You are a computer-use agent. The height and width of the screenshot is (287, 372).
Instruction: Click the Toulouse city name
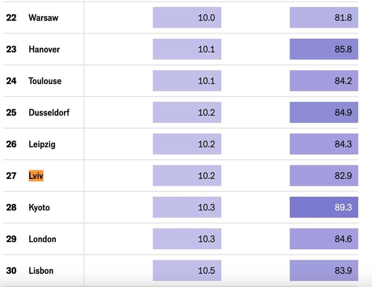coord(45,81)
